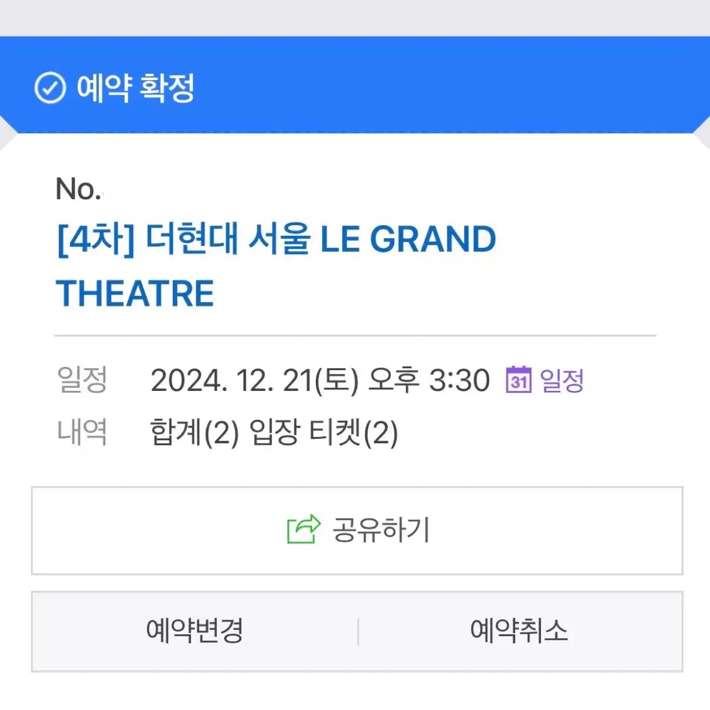Tap the 공유하기 share button
The height and width of the screenshot is (710, 710).
coord(357,531)
